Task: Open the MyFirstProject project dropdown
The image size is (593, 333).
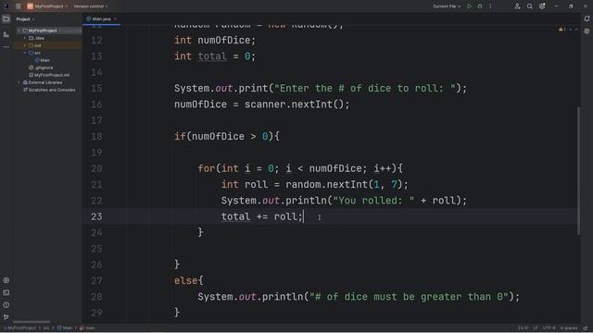Action: coord(51,6)
